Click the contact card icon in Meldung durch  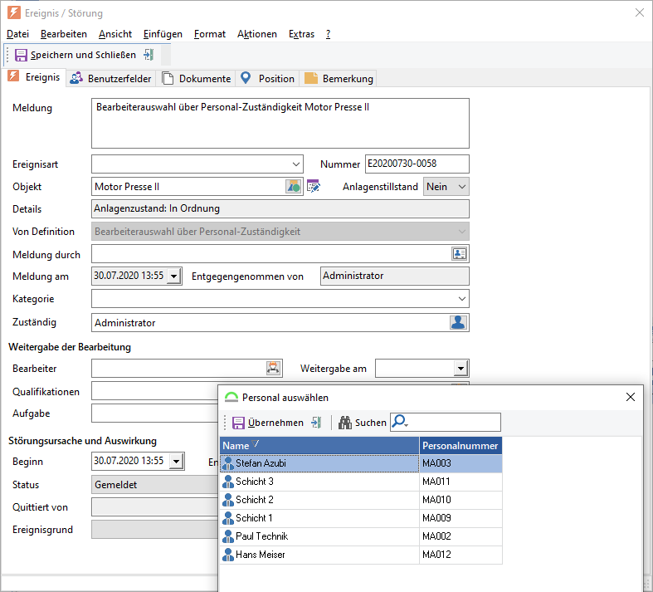click(x=460, y=253)
